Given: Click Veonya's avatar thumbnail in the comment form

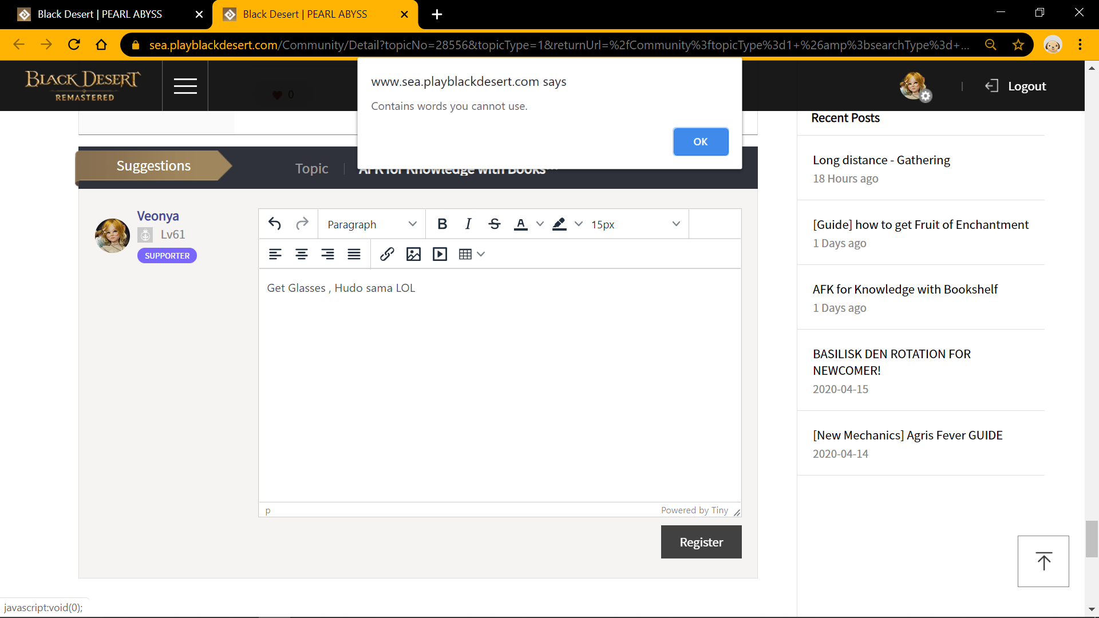Looking at the screenshot, I should click(x=112, y=235).
